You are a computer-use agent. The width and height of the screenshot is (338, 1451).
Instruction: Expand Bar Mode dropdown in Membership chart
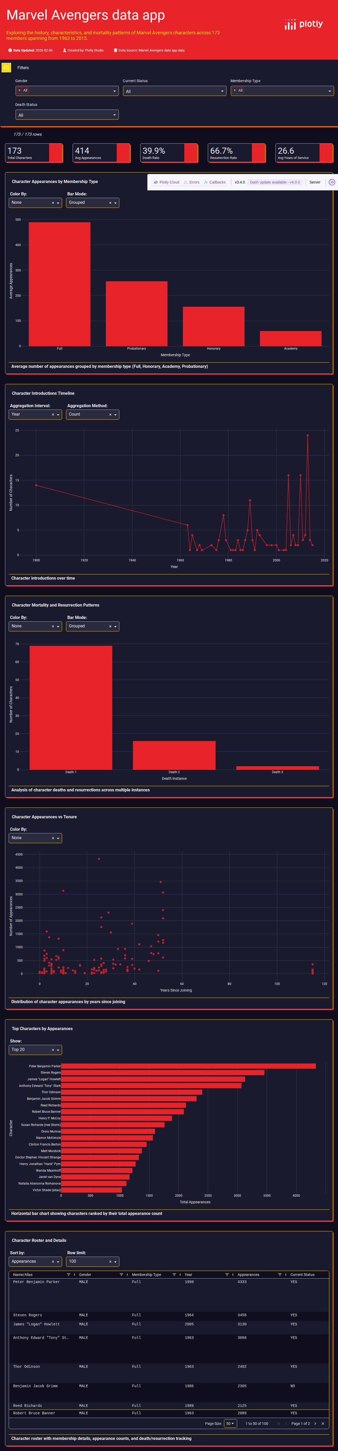92,203
